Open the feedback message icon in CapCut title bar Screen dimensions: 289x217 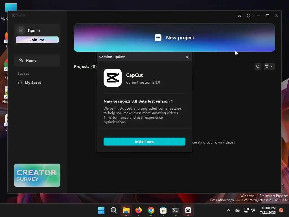click(239, 16)
